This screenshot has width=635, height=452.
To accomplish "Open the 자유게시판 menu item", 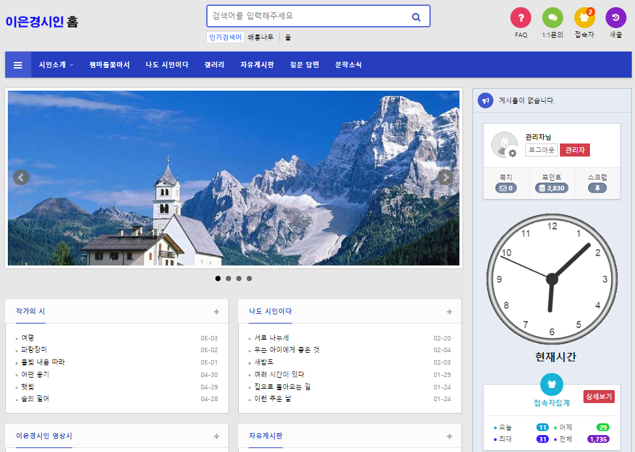I will click(x=257, y=65).
